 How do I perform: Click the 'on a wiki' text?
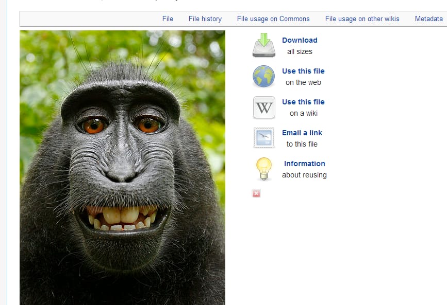304,113
